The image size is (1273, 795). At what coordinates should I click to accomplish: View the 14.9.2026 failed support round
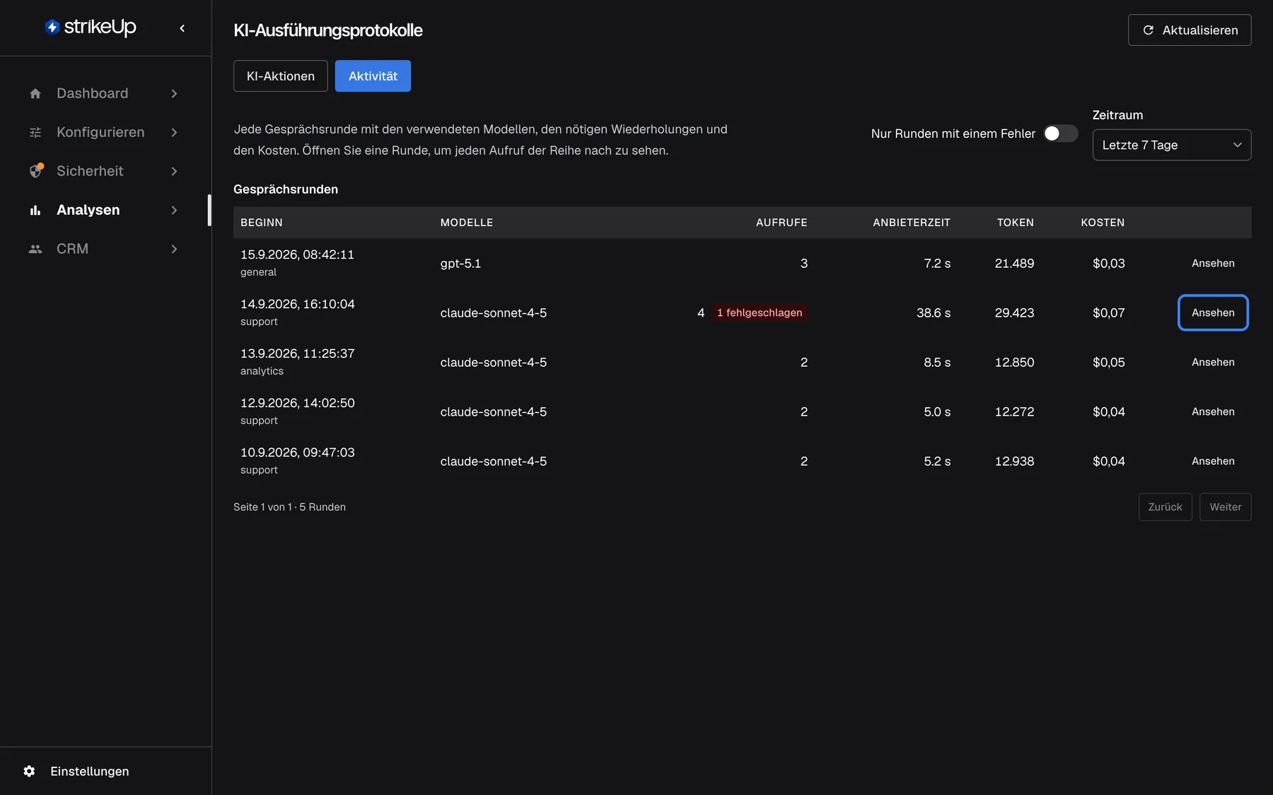(1213, 312)
